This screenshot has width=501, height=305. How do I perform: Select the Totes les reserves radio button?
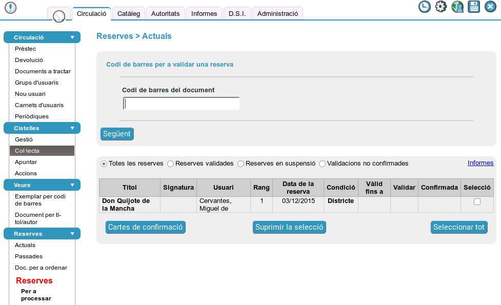(x=104, y=164)
